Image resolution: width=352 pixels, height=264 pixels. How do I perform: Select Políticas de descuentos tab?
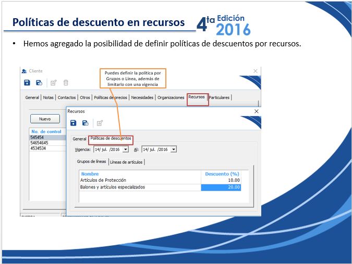[x=111, y=139]
